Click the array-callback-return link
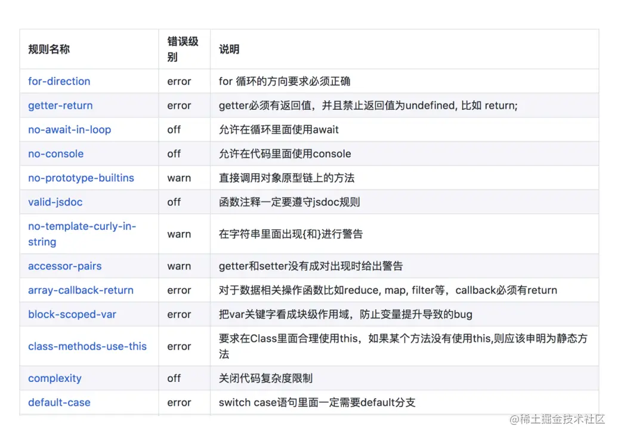618x438 pixels. click(81, 290)
